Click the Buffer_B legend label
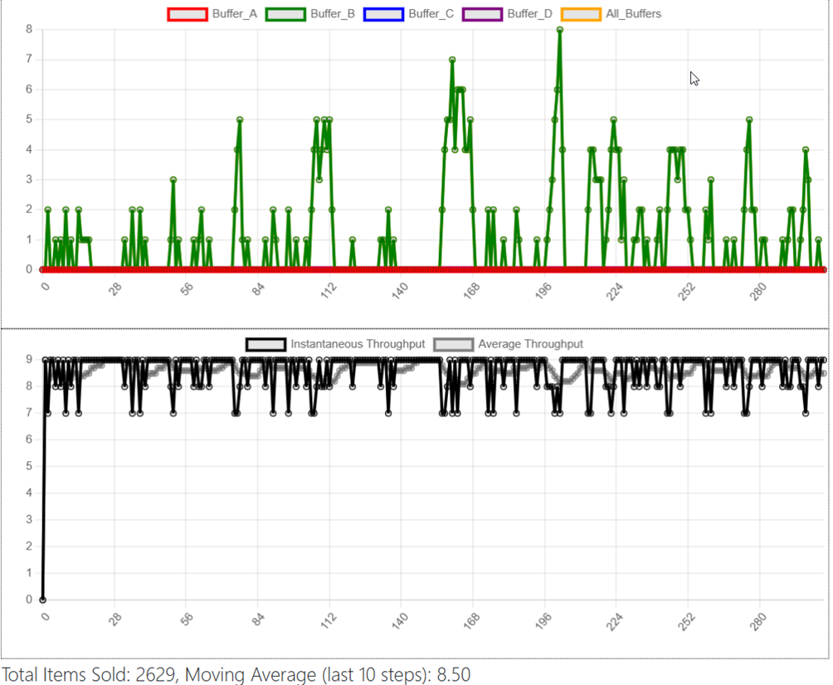 click(333, 14)
